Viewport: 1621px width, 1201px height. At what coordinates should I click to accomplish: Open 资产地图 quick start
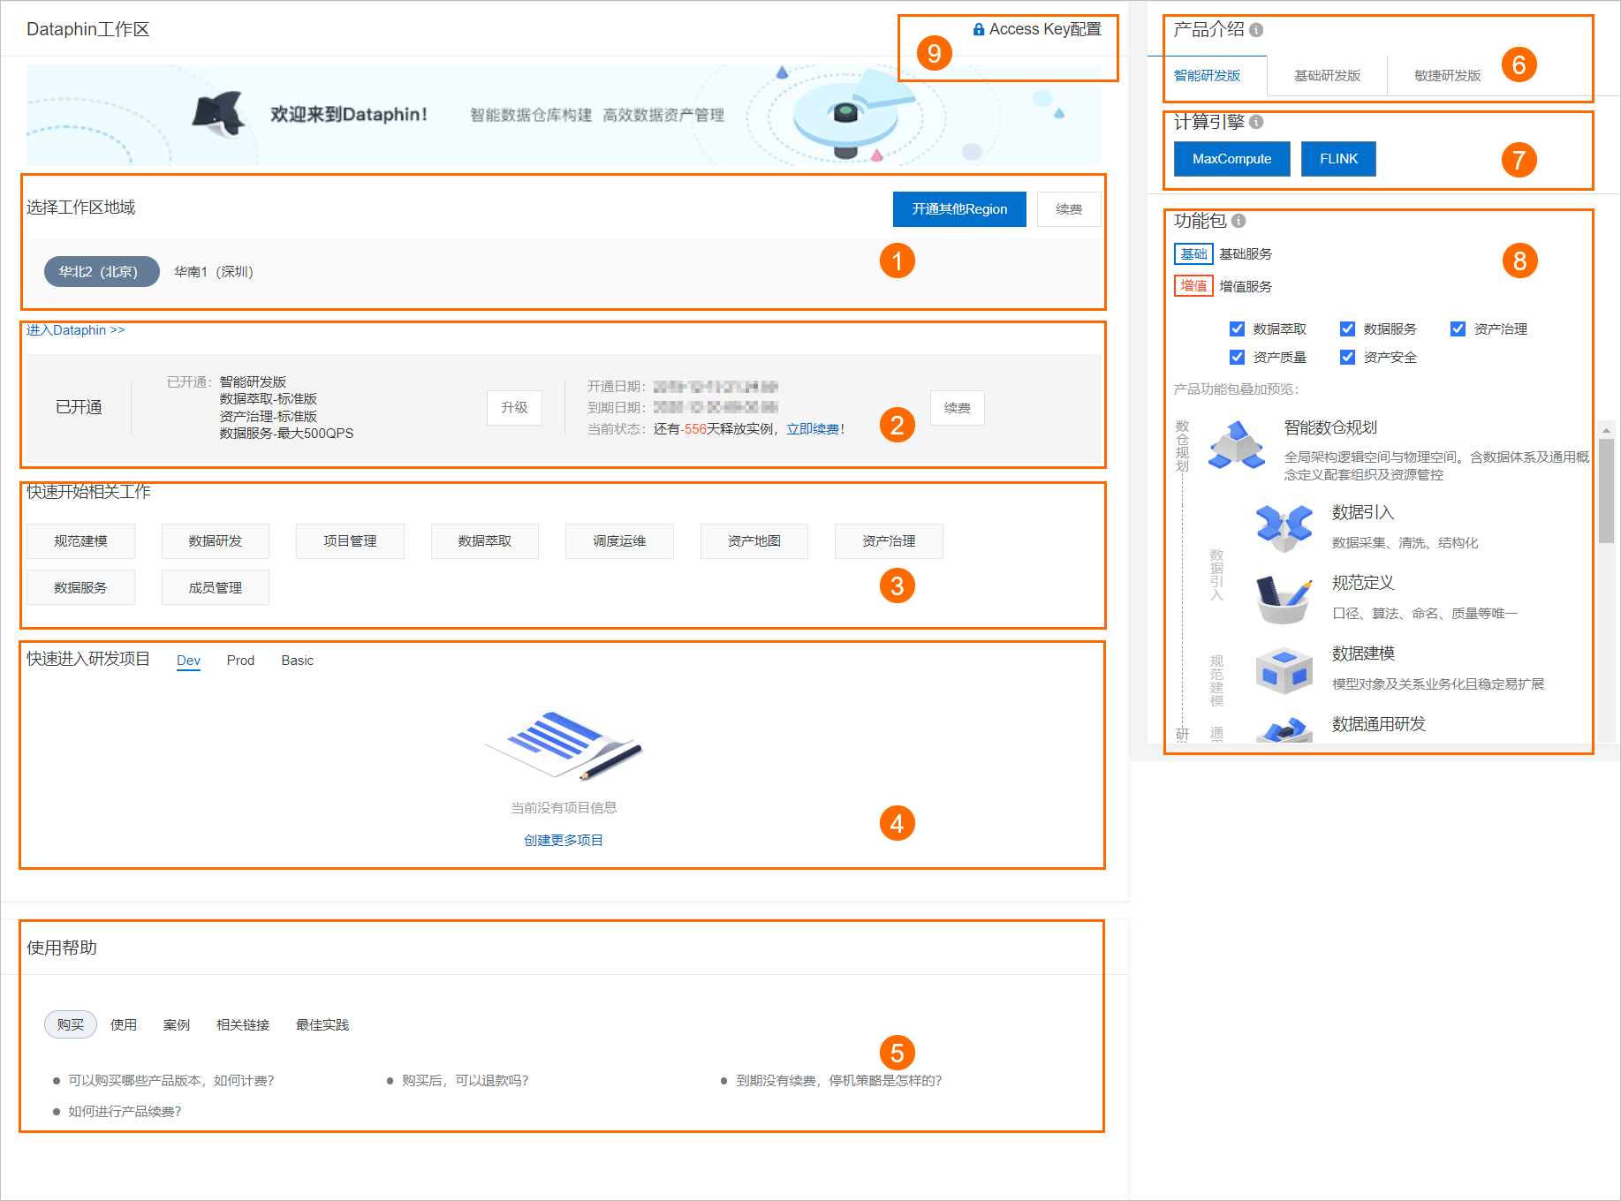pyautogui.click(x=754, y=541)
